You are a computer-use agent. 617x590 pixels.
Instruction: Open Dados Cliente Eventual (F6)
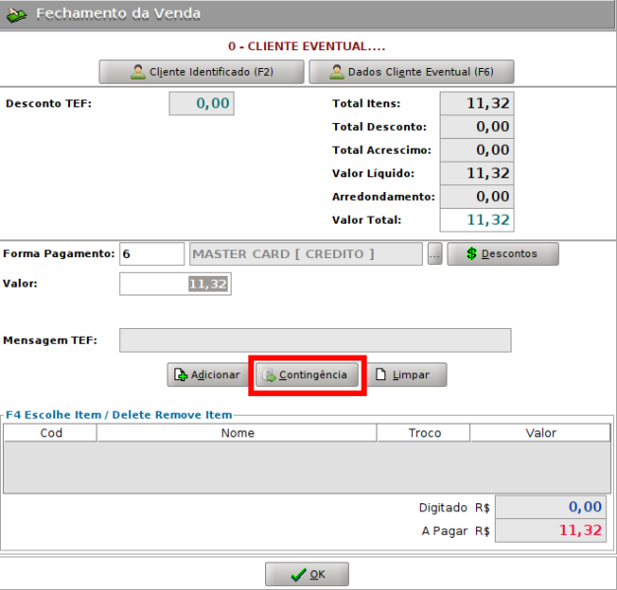[x=411, y=72]
